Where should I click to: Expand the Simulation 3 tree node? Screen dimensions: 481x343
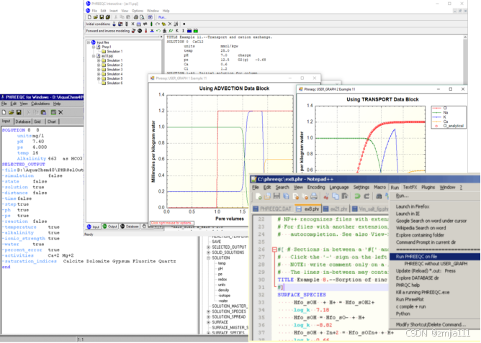(99, 69)
